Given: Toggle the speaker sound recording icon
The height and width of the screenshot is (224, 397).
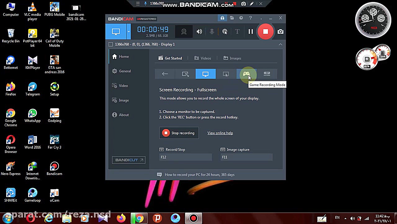Looking at the screenshot, I should pyautogui.click(x=199, y=32).
